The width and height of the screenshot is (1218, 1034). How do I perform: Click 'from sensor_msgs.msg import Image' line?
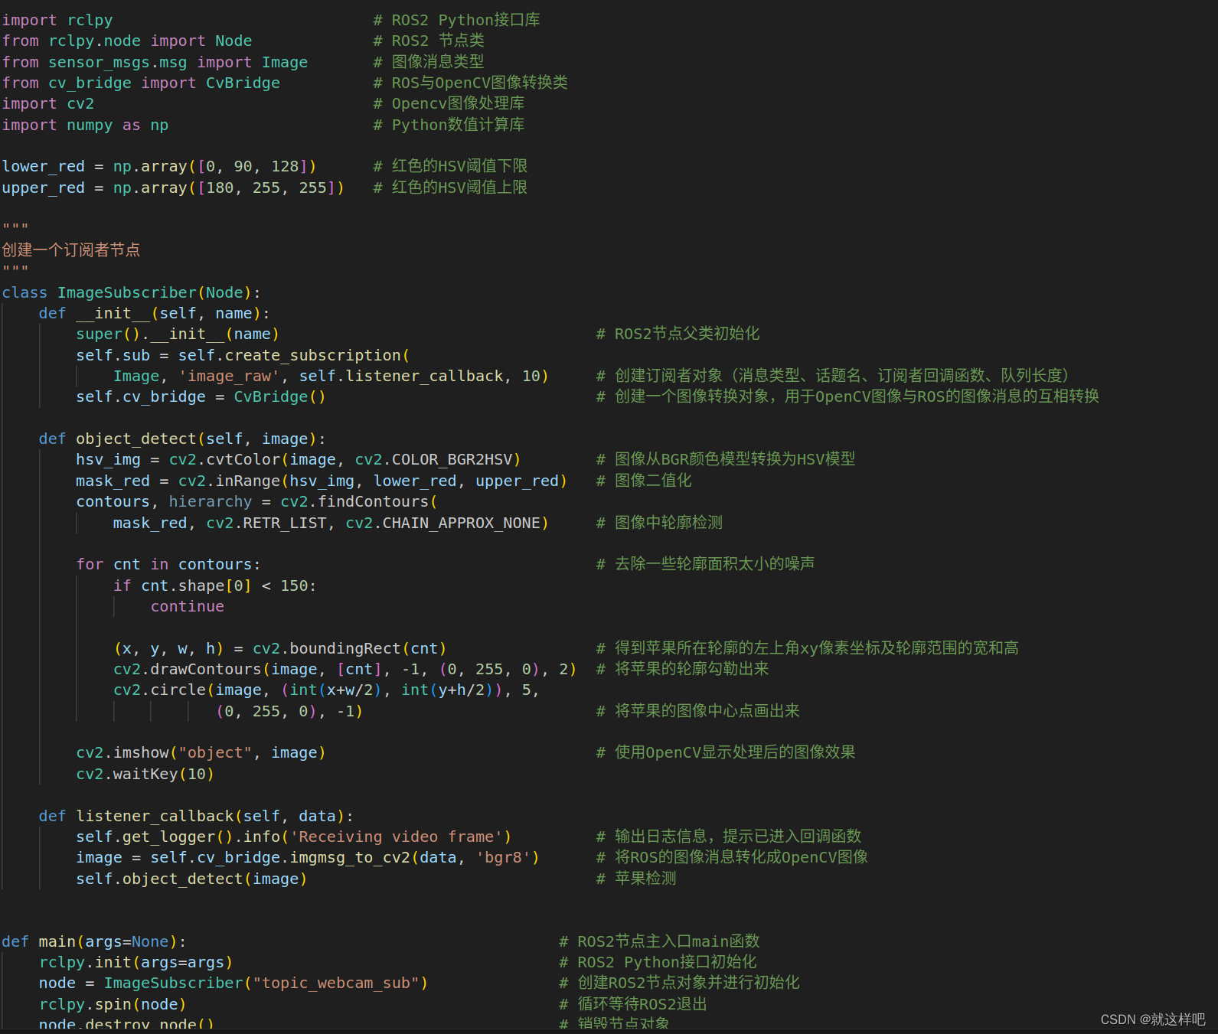point(155,62)
